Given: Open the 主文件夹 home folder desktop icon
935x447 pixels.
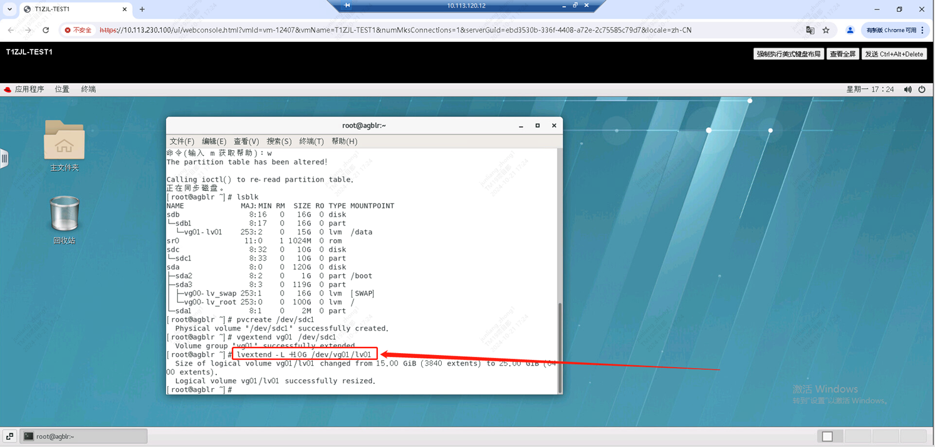Looking at the screenshot, I should tap(64, 140).
